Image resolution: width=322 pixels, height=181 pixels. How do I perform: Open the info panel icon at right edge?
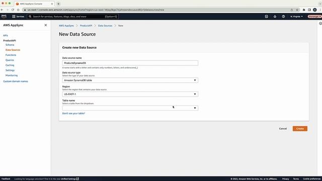320,24
